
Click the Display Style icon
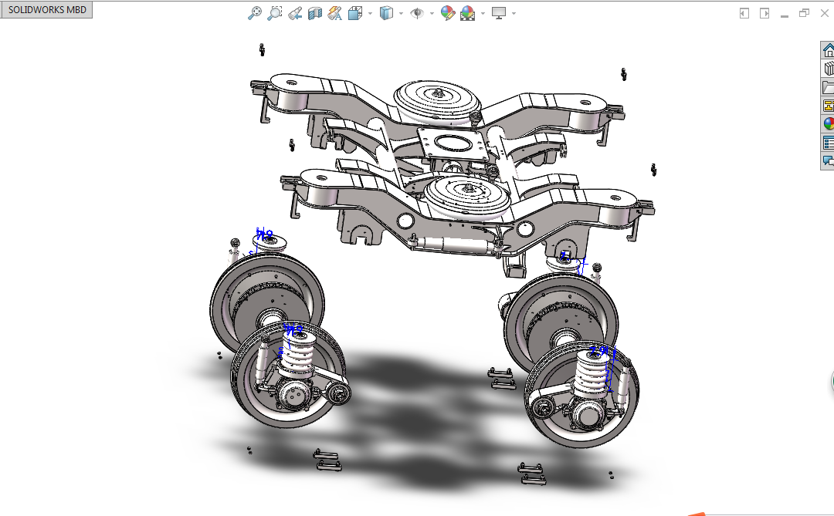(386, 13)
